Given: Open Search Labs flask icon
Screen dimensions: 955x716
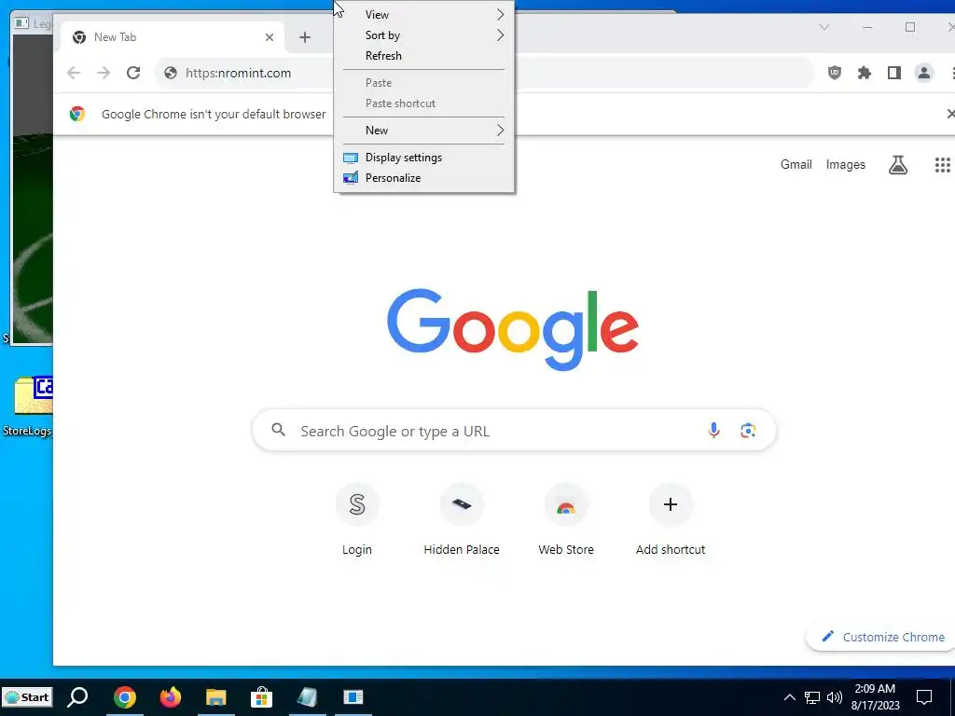Looking at the screenshot, I should (x=898, y=164).
